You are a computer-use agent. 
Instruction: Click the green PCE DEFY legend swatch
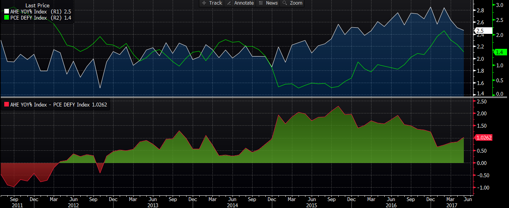coord(6,18)
